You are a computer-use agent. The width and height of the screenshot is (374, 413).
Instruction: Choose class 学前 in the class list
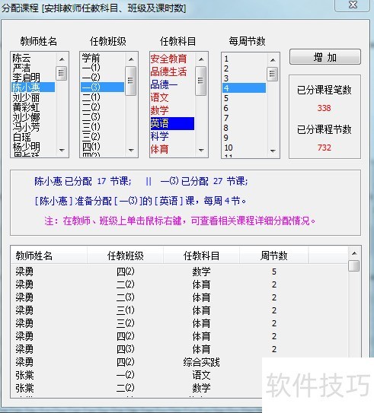[102, 58]
